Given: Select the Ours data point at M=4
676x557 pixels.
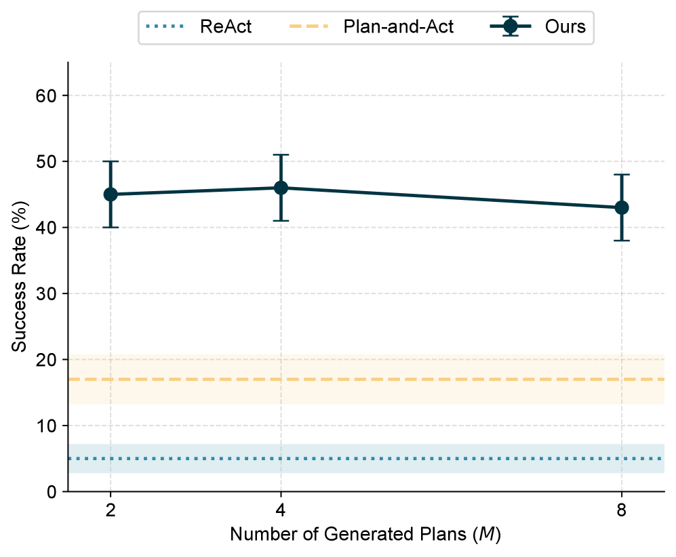Looking at the screenshot, I should tap(281, 188).
